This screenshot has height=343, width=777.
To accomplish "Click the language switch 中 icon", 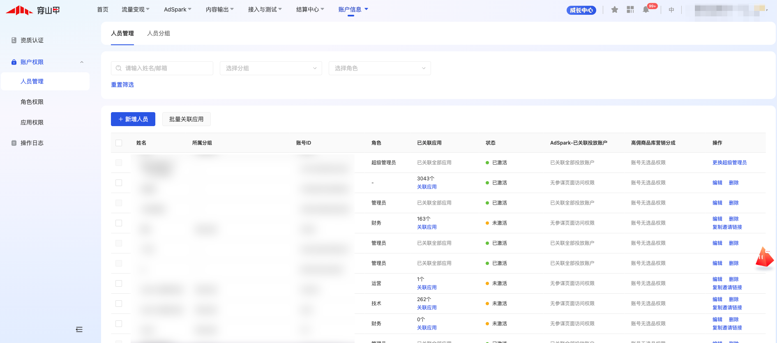I will [x=671, y=10].
